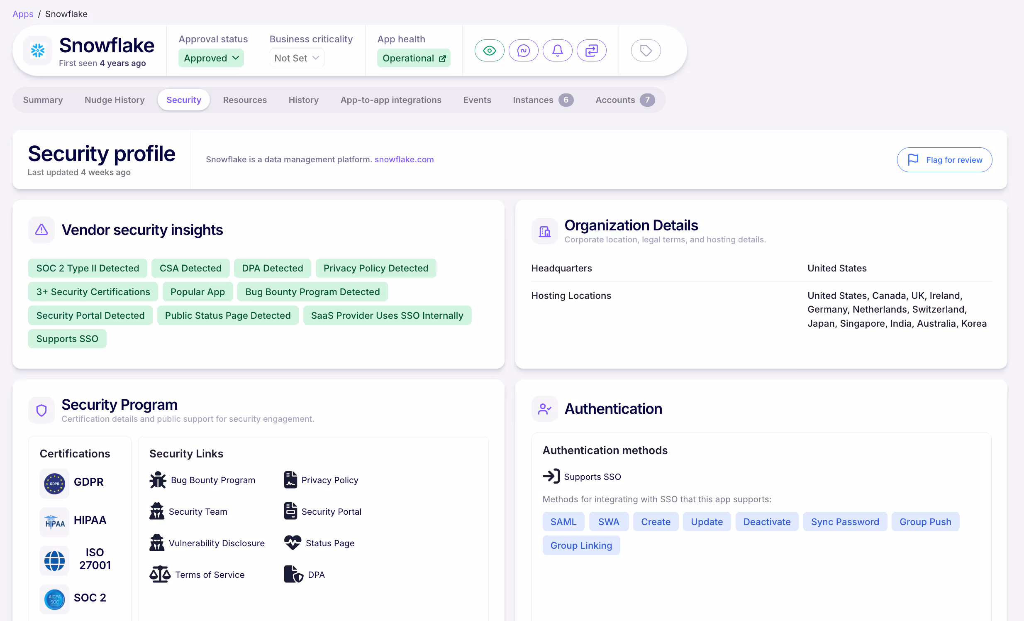Open the Vulnerability Disclosure link
1024x621 pixels.
(217, 543)
